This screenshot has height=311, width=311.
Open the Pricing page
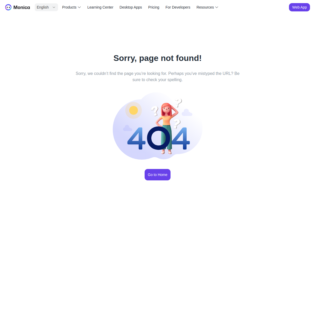(154, 7)
